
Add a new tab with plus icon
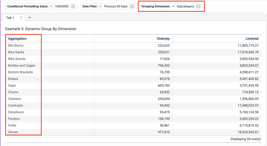click(30, 18)
